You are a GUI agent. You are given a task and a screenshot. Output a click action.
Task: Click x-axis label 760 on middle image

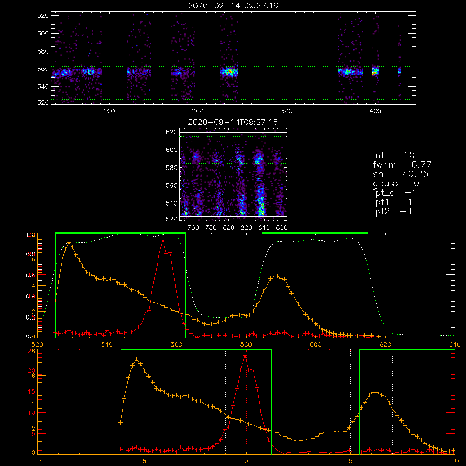point(193,228)
